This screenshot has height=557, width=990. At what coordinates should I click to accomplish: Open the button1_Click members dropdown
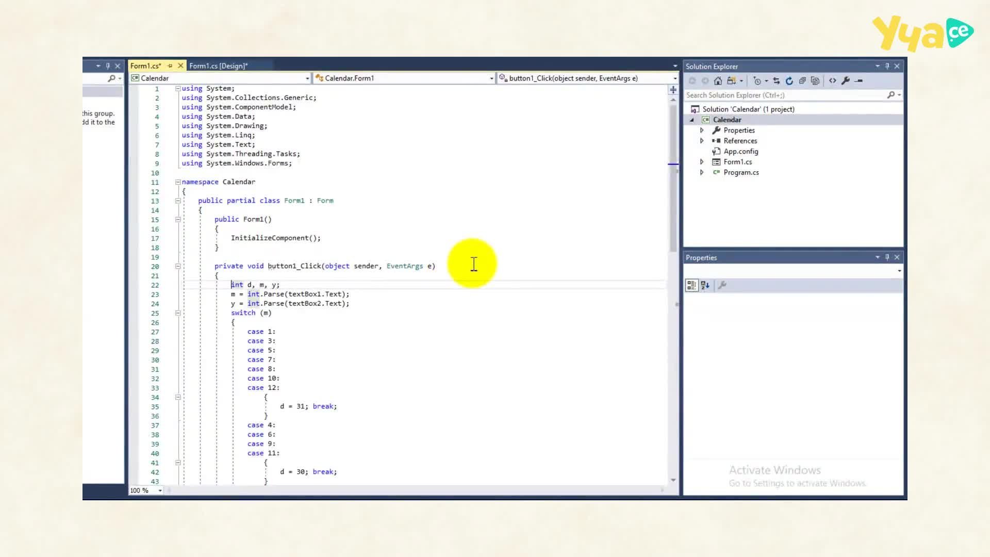(674, 78)
